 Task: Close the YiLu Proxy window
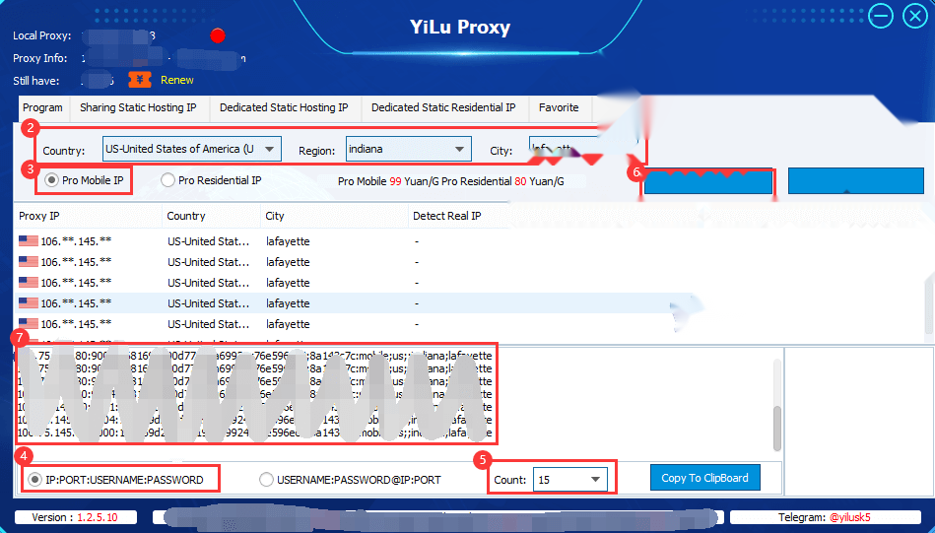pyautogui.click(x=915, y=16)
